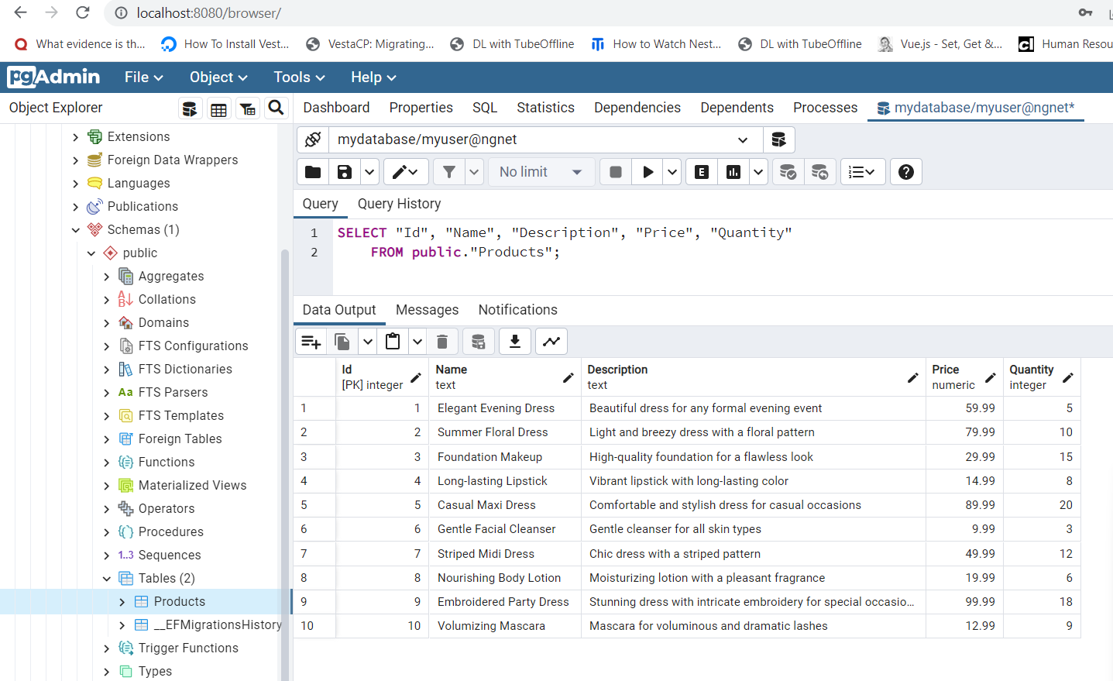The image size is (1113, 681).
Task: Click the download results icon
Action: (x=514, y=342)
